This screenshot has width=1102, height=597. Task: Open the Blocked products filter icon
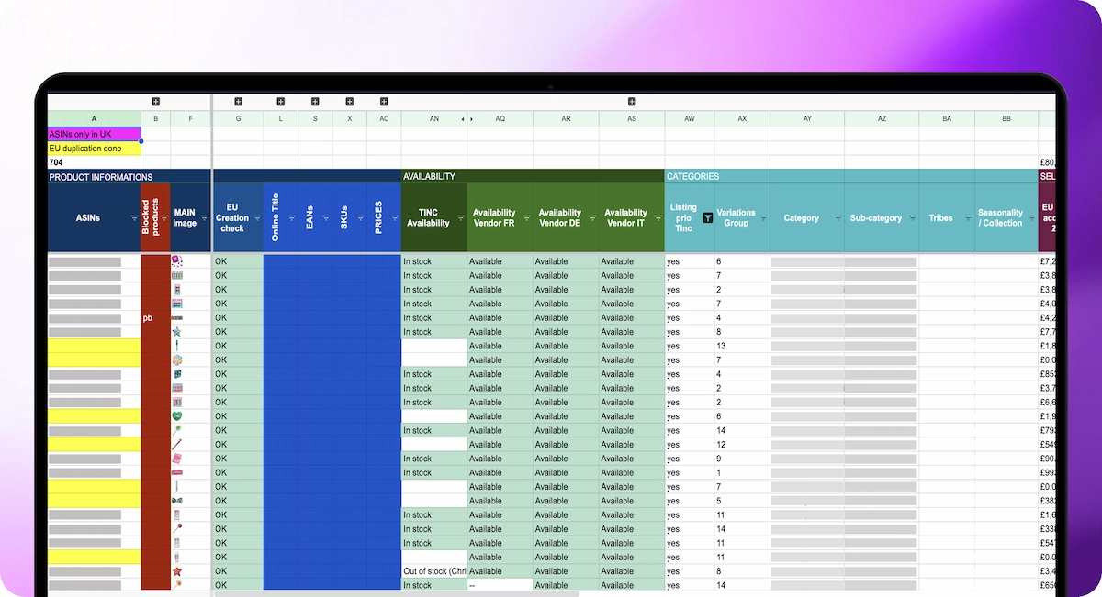[x=163, y=218]
